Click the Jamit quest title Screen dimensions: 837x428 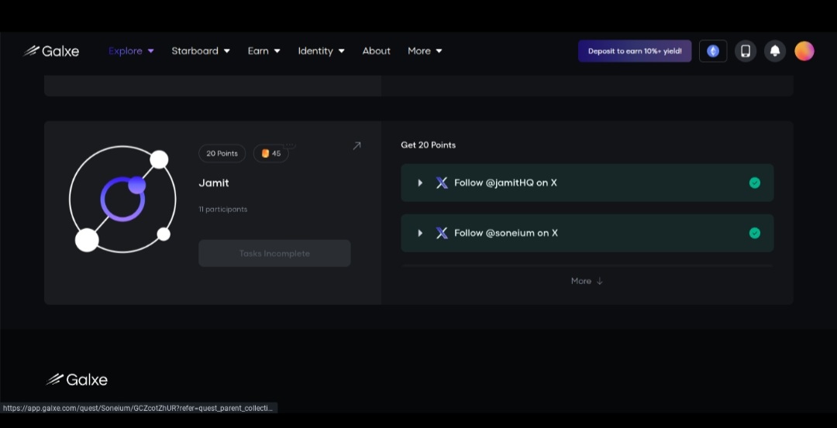[x=214, y=183]
